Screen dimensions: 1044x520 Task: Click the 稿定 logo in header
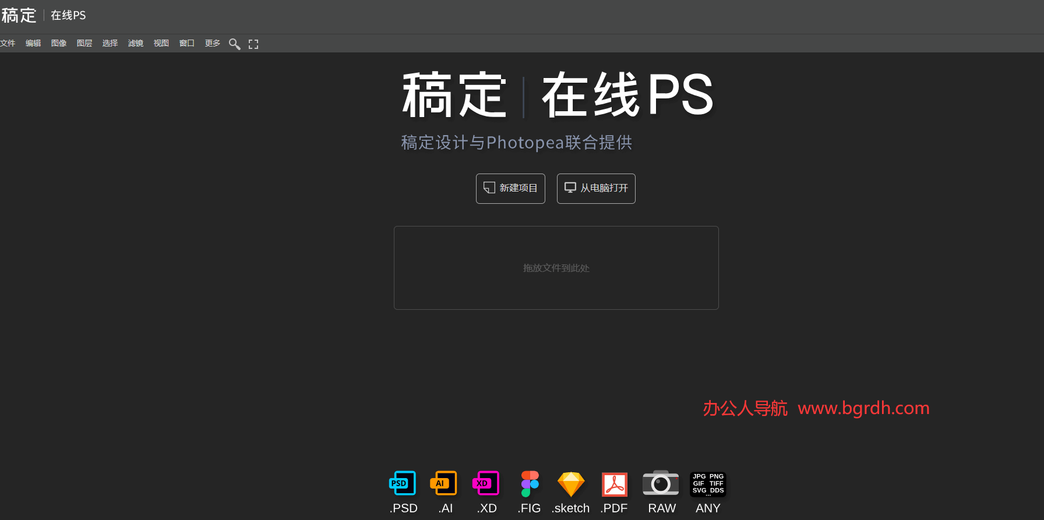coord(19,15)
